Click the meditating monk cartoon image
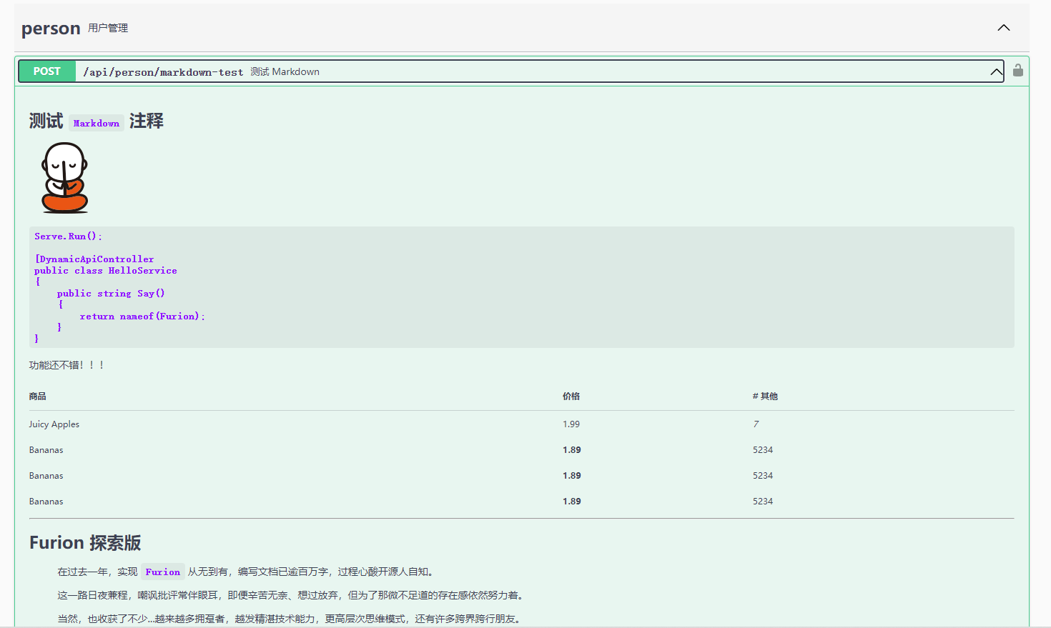The height and width of the screenshot is (628, 1051). pyautogui.click(x=64, y=177)
